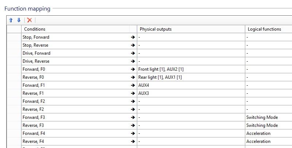Click the arrow in the Reverse, F1 row
Viewport: 292px width, 148px height.
[133, 93]
